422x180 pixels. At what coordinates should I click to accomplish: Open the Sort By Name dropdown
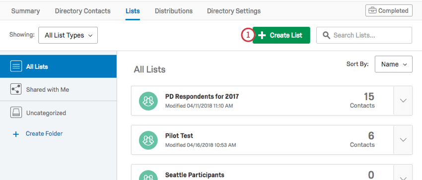[394, 64]
